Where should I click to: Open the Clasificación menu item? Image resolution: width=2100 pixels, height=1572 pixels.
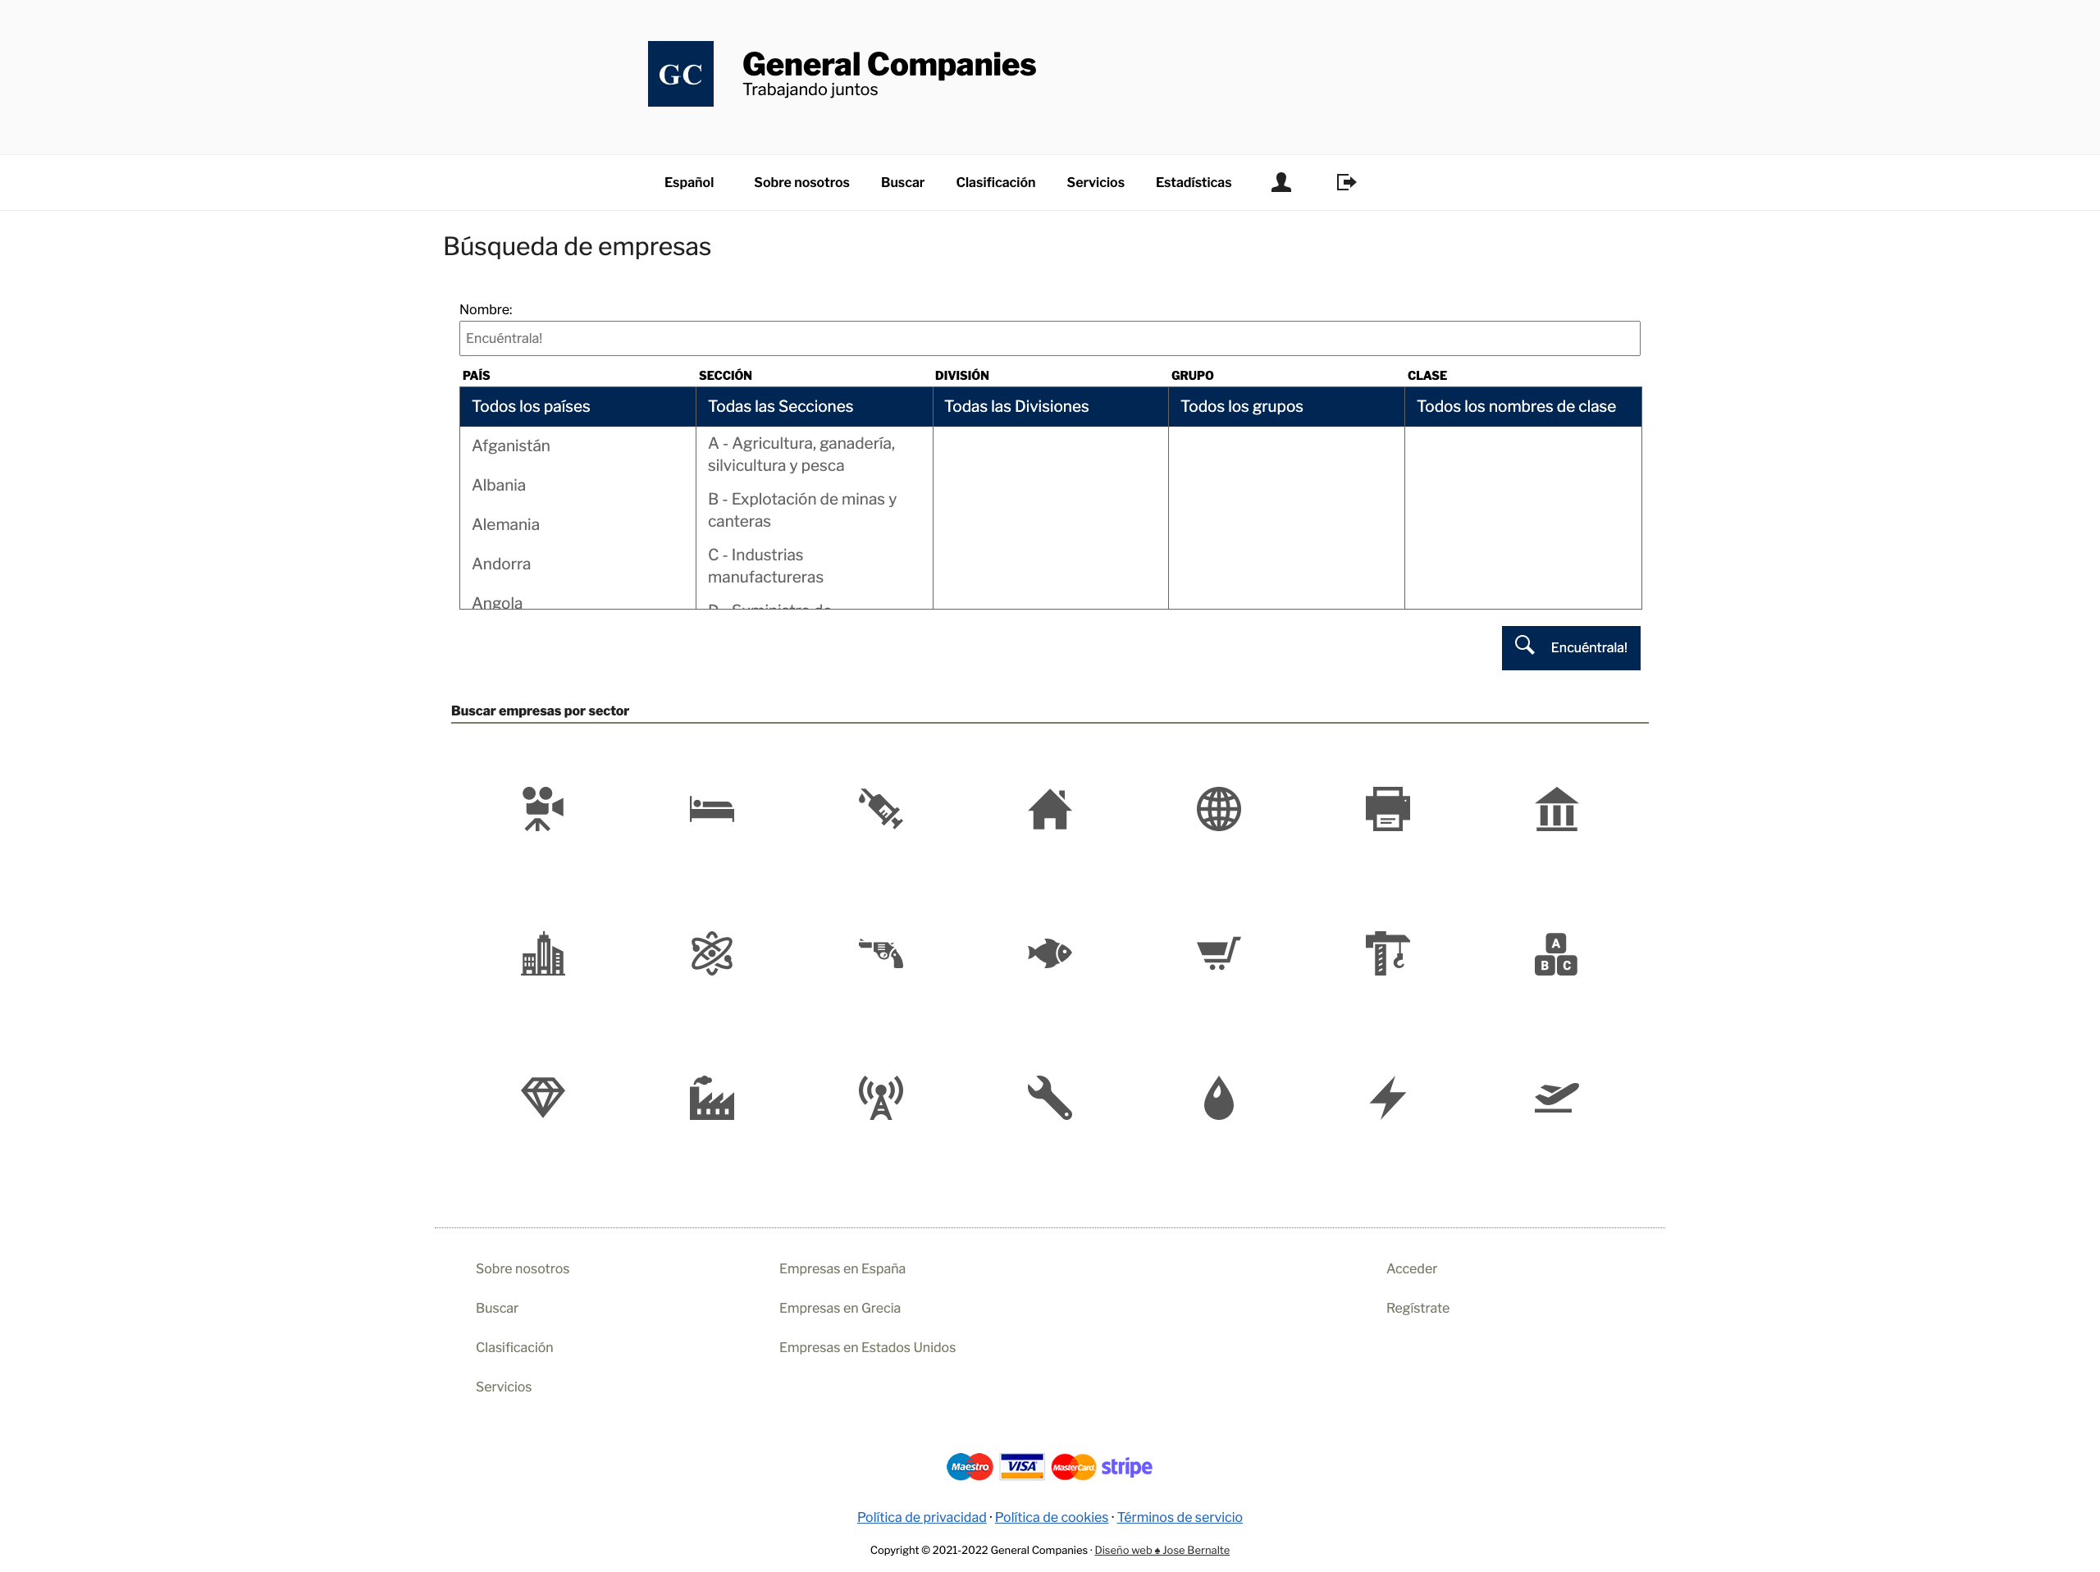point(995,182)
